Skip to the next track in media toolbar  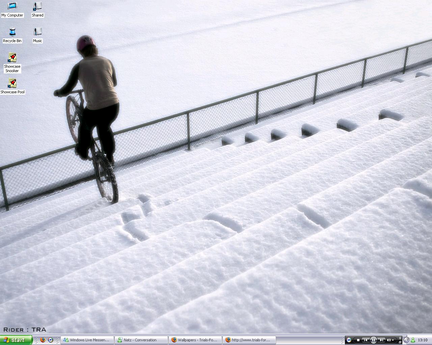(x=381, y=340)
